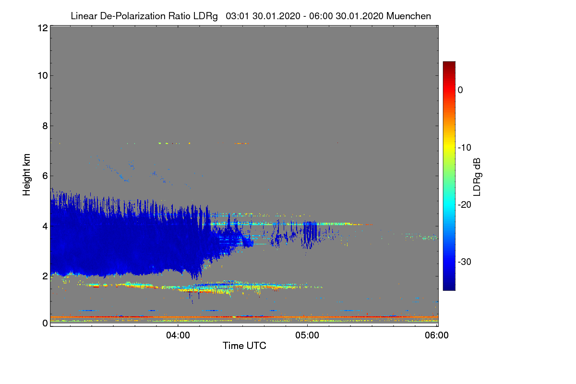Click the '04:00' time tick label
Image resolution: width=576 pixels, height=384 pixels.
(x=178, y=336)
